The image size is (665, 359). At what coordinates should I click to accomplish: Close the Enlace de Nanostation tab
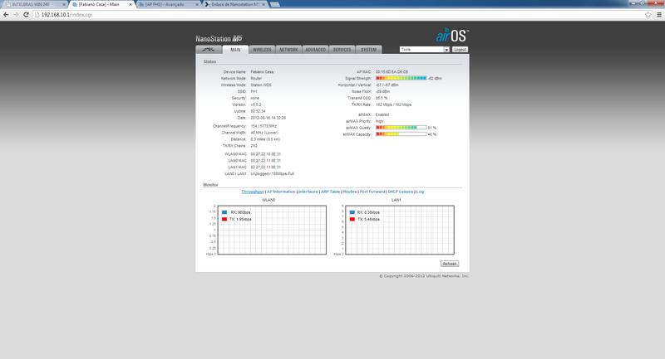(264, 4)
